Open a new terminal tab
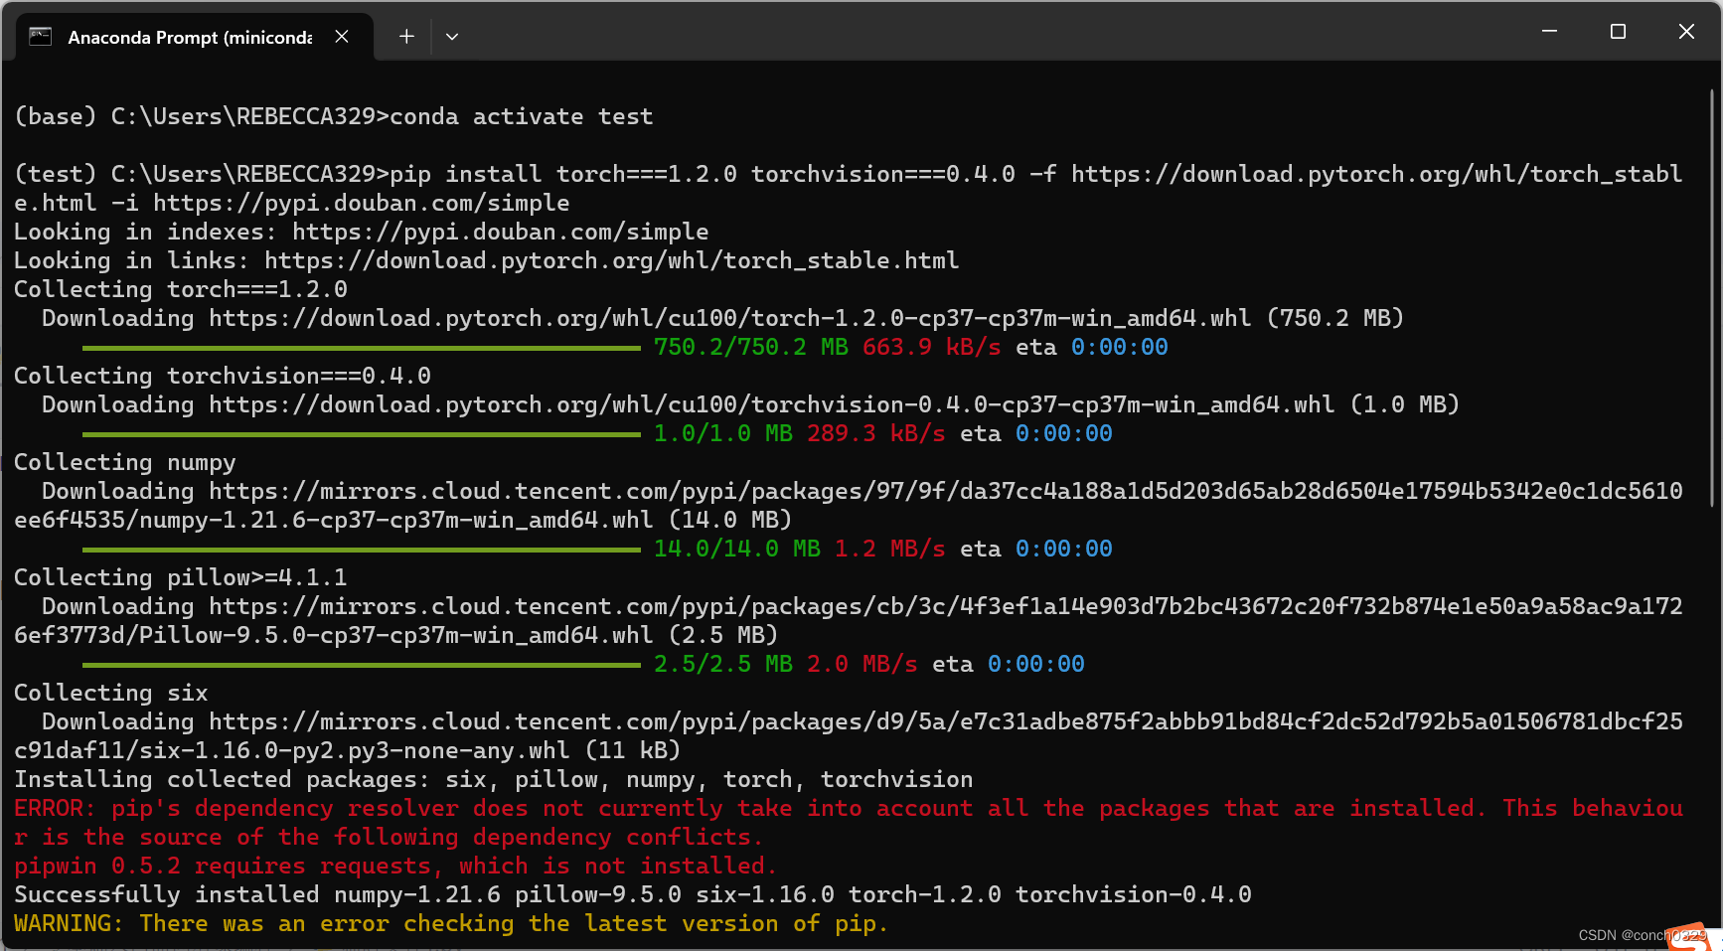This screenshot has width=1723, height=951. point(405,36)
